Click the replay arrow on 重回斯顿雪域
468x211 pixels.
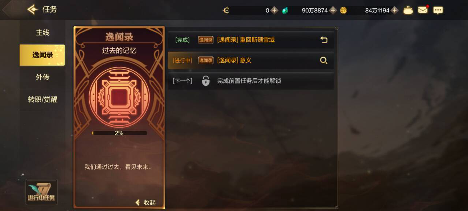coord(324,40)
